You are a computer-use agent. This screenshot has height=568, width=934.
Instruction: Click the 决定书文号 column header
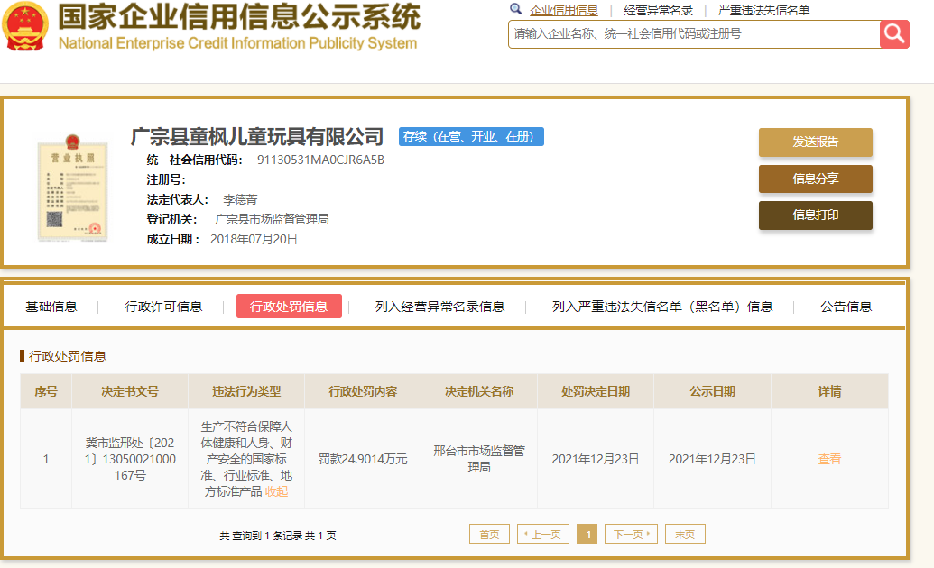(x=130, y=392)
